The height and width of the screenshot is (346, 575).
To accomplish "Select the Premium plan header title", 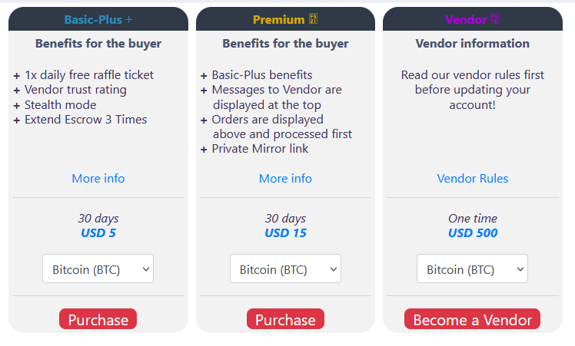I will [x=278, y=20].
